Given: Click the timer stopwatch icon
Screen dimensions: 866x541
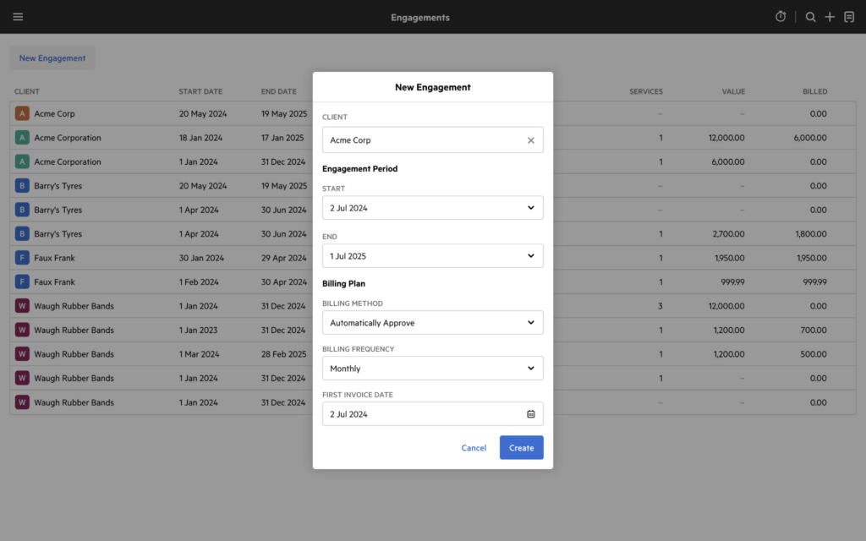Looking at the screenshot, I should (781, 17).
